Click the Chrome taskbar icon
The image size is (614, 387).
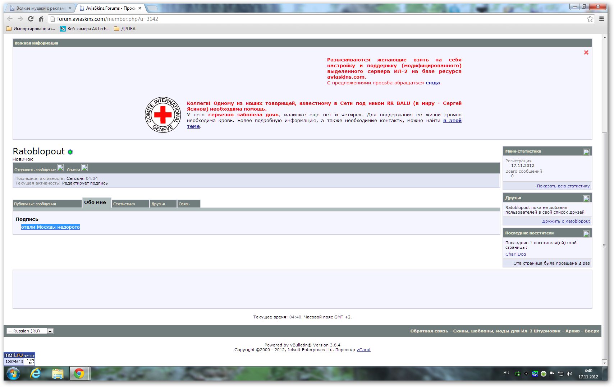pos(79,374)
